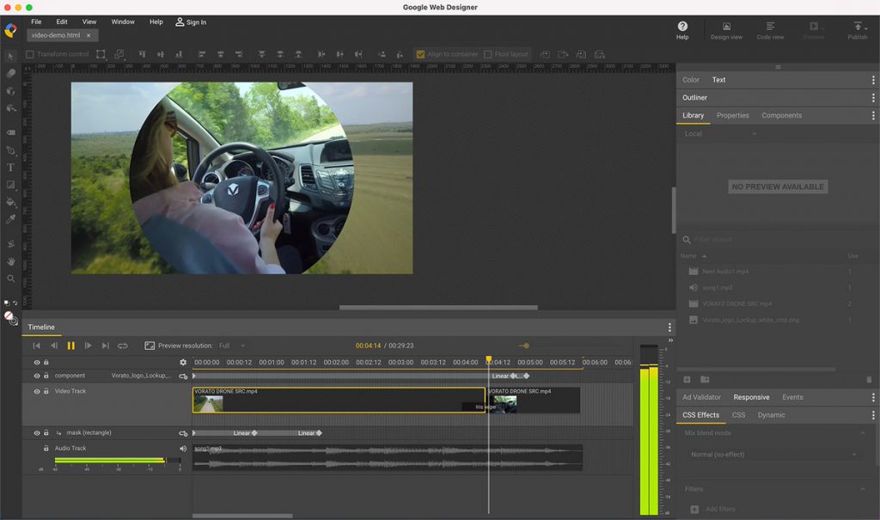Click the stroke/fill color swatch
Viewport: 880px width, 520px height.
[10, 318]
